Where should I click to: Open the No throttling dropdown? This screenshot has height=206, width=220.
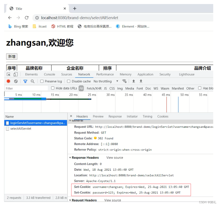pyautogui.click(x=106, y=81)
